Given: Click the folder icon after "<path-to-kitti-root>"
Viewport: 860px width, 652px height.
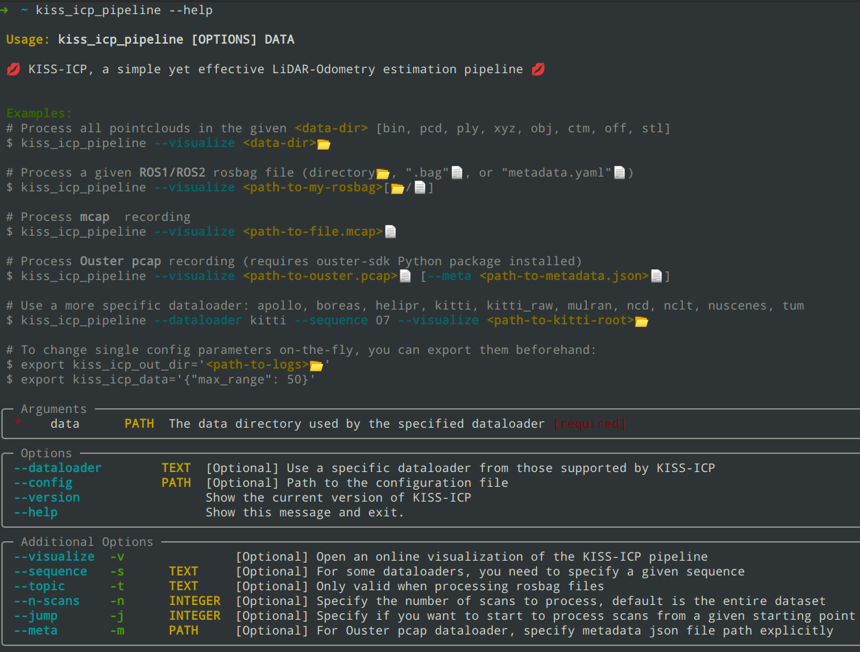Looking at the screenshot, I should tap(642, 321).
